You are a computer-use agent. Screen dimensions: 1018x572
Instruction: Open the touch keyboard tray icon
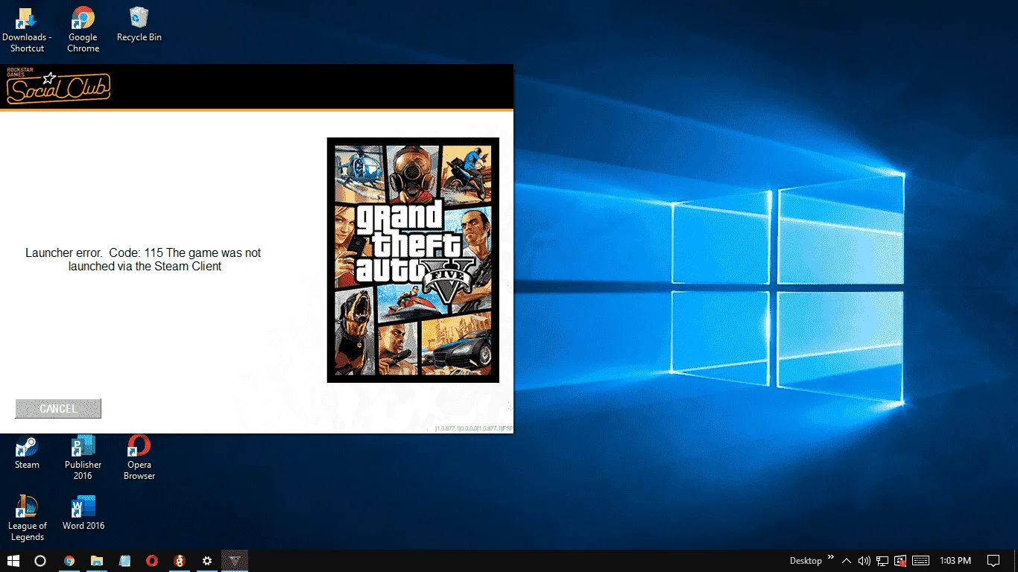click(x=920, y=561)
